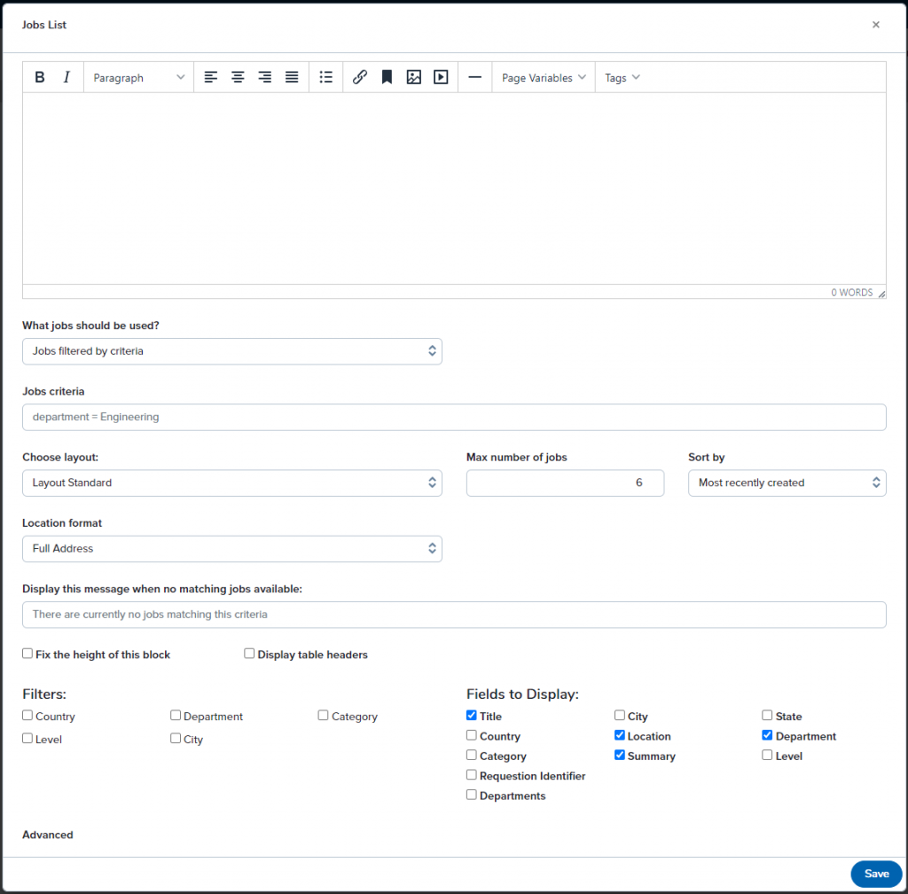Check the Department filter checkbox
The width and height of the screenshot is (908, 894).
[176, 716]
